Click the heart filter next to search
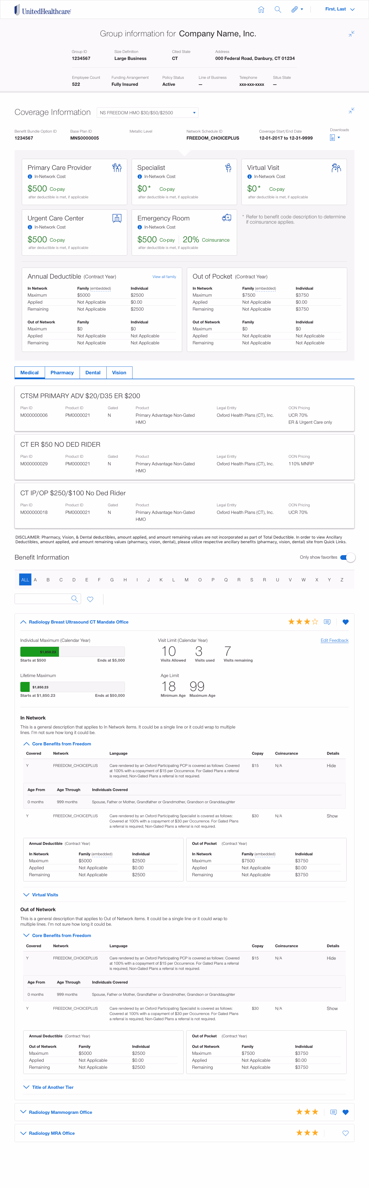 pos(90,599)
